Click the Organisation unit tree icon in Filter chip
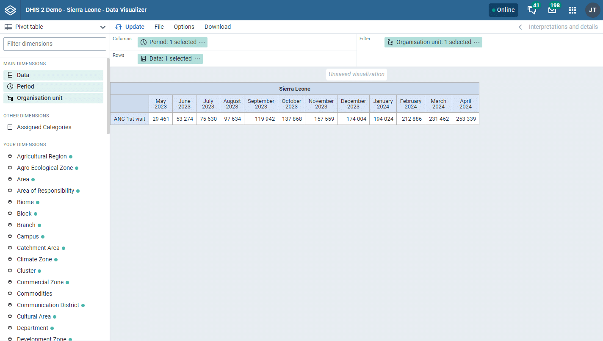 (390, 42)
